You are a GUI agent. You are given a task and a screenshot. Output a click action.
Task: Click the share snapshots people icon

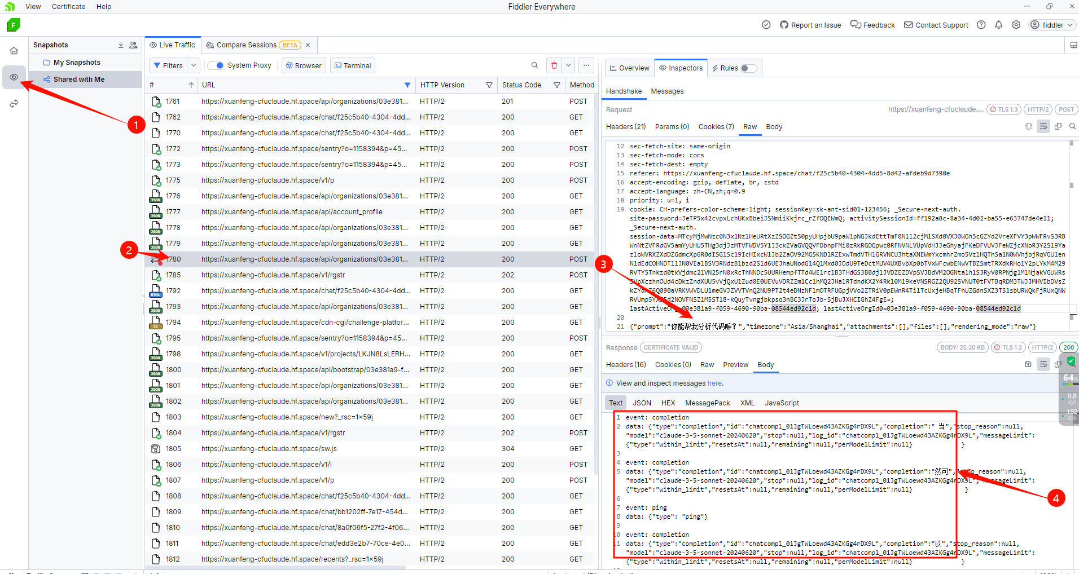point(133,45)
